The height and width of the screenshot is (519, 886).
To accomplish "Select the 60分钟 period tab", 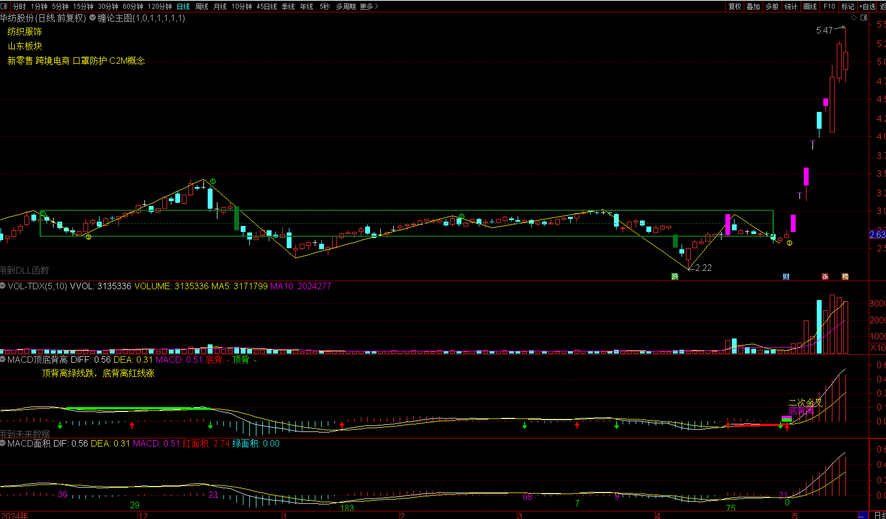I will point(133,6).
